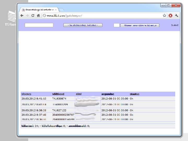The image size is (188, 141).
Task: Click the fikseeri anonüümne külastus button
Action: point(140,25)
